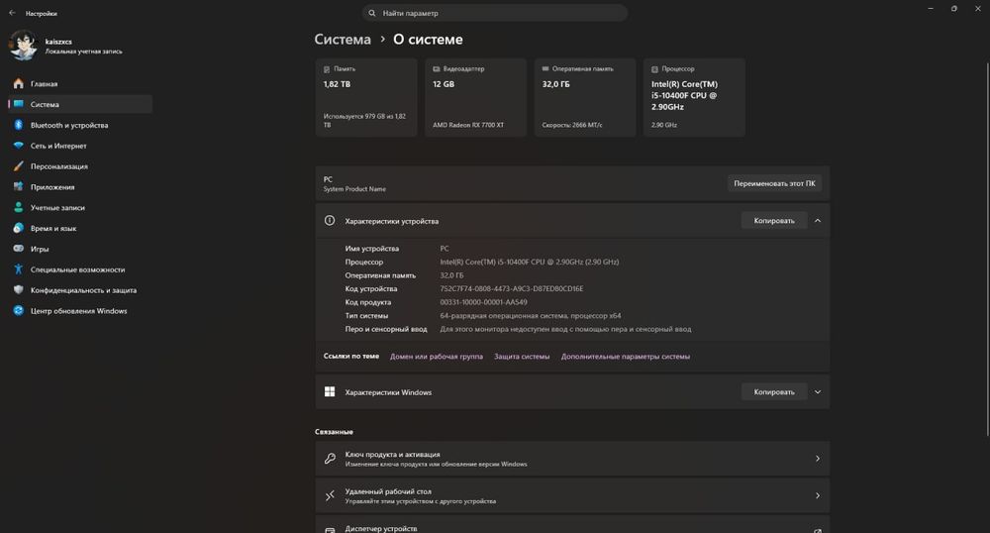Click Локальная учетная запись text under username
The height and width of the screenshot is (533, 990).
pyautogui.click(x=83, y=52)
